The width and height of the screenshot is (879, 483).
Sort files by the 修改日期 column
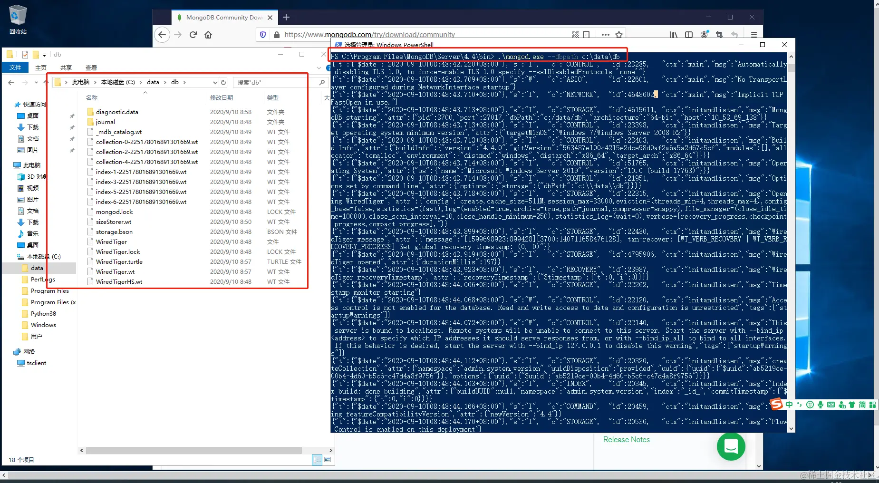pos(222,97)
